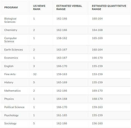Click the ESTIMATED VERBAL RANGE header

69,8
